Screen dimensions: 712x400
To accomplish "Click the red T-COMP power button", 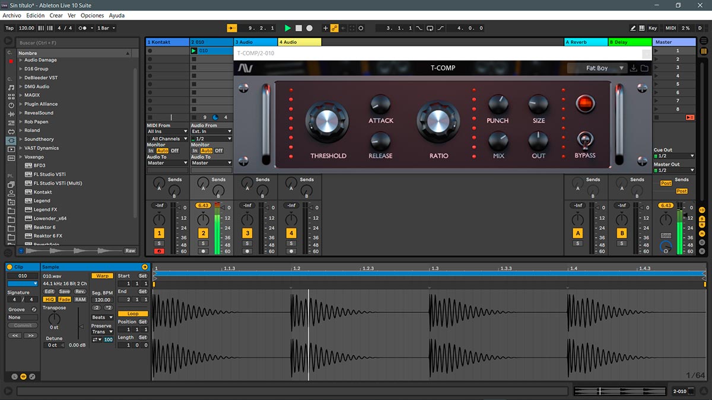I will (x=585, y=104).
